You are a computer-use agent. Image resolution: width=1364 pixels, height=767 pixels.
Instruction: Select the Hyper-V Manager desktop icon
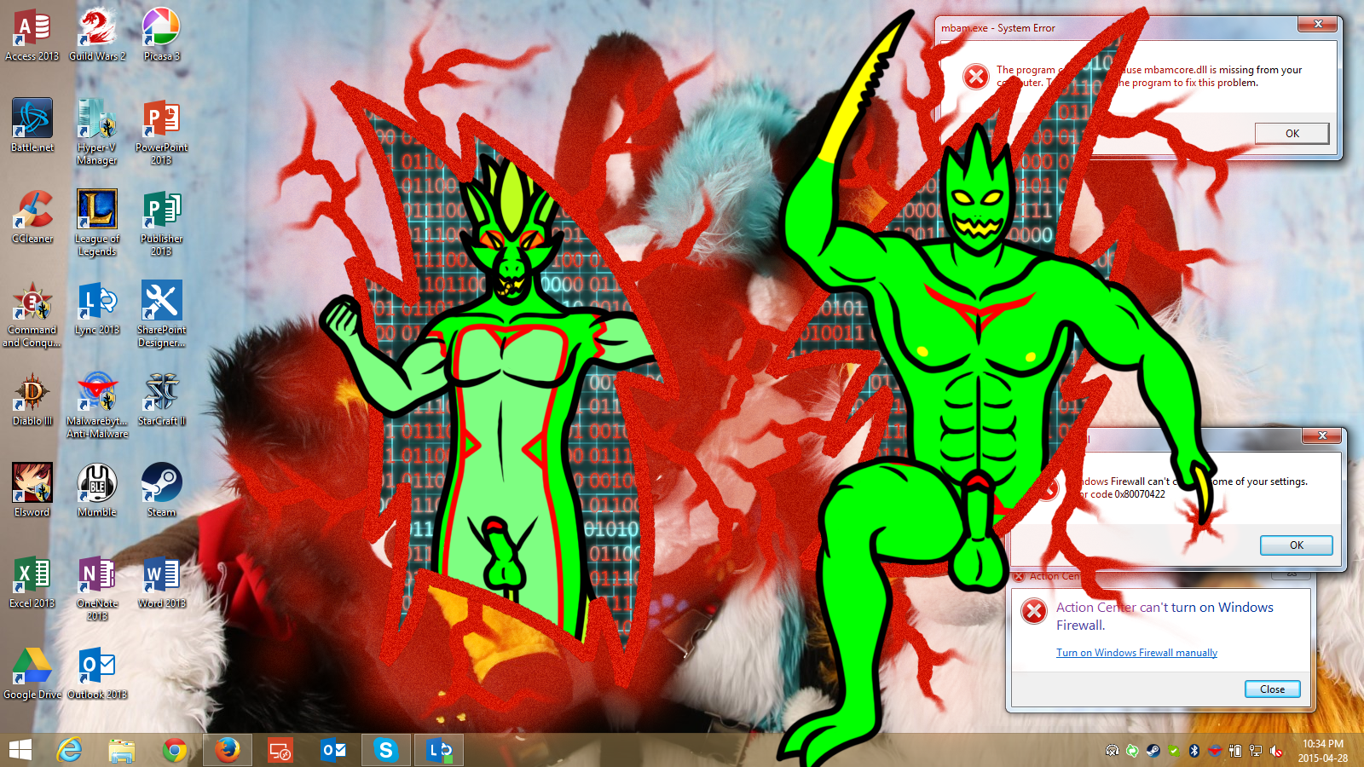(97, 131)
